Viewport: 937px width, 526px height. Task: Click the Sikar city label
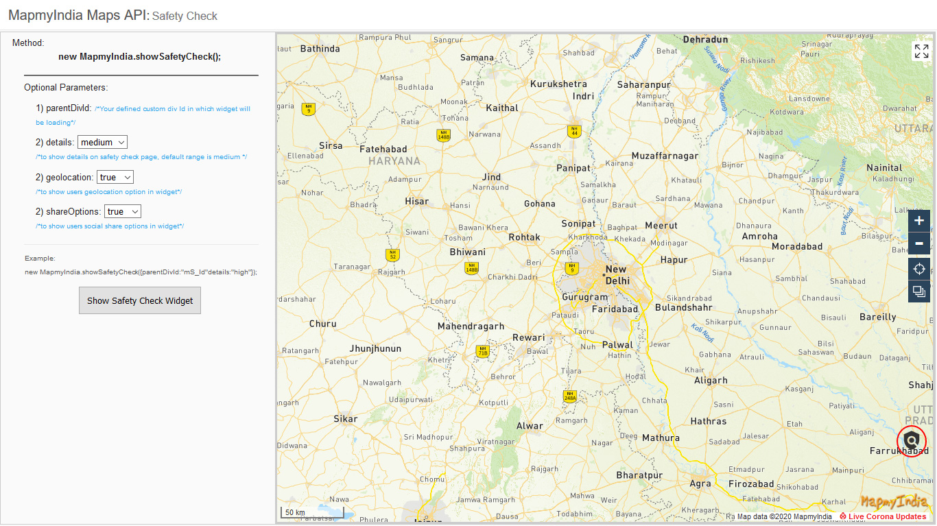[x=346, y=418]
